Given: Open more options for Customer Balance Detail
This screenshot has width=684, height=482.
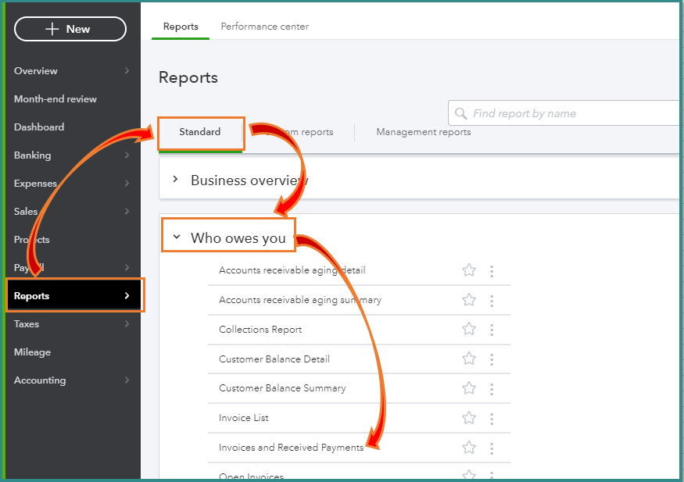Looking at the screenshot, I should point(492,359).
